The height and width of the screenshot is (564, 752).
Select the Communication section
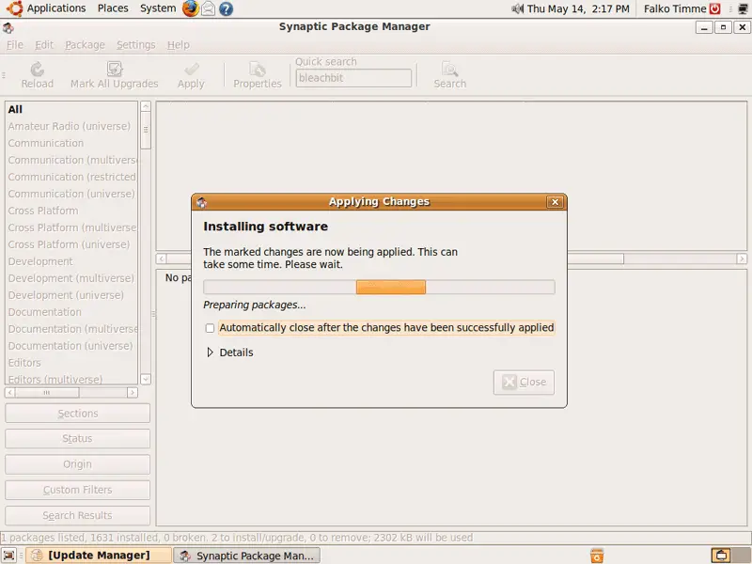pyautogui.click(x=71, y=143)
